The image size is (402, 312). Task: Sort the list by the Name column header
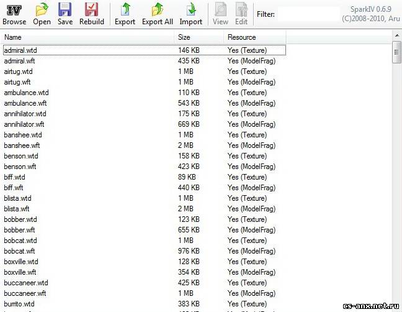pos(89,37)
